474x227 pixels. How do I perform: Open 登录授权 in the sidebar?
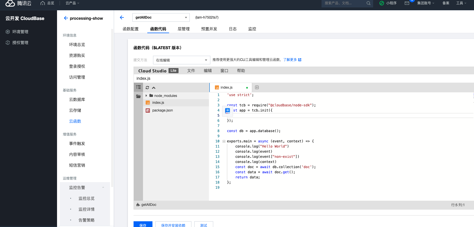point(77,66)
